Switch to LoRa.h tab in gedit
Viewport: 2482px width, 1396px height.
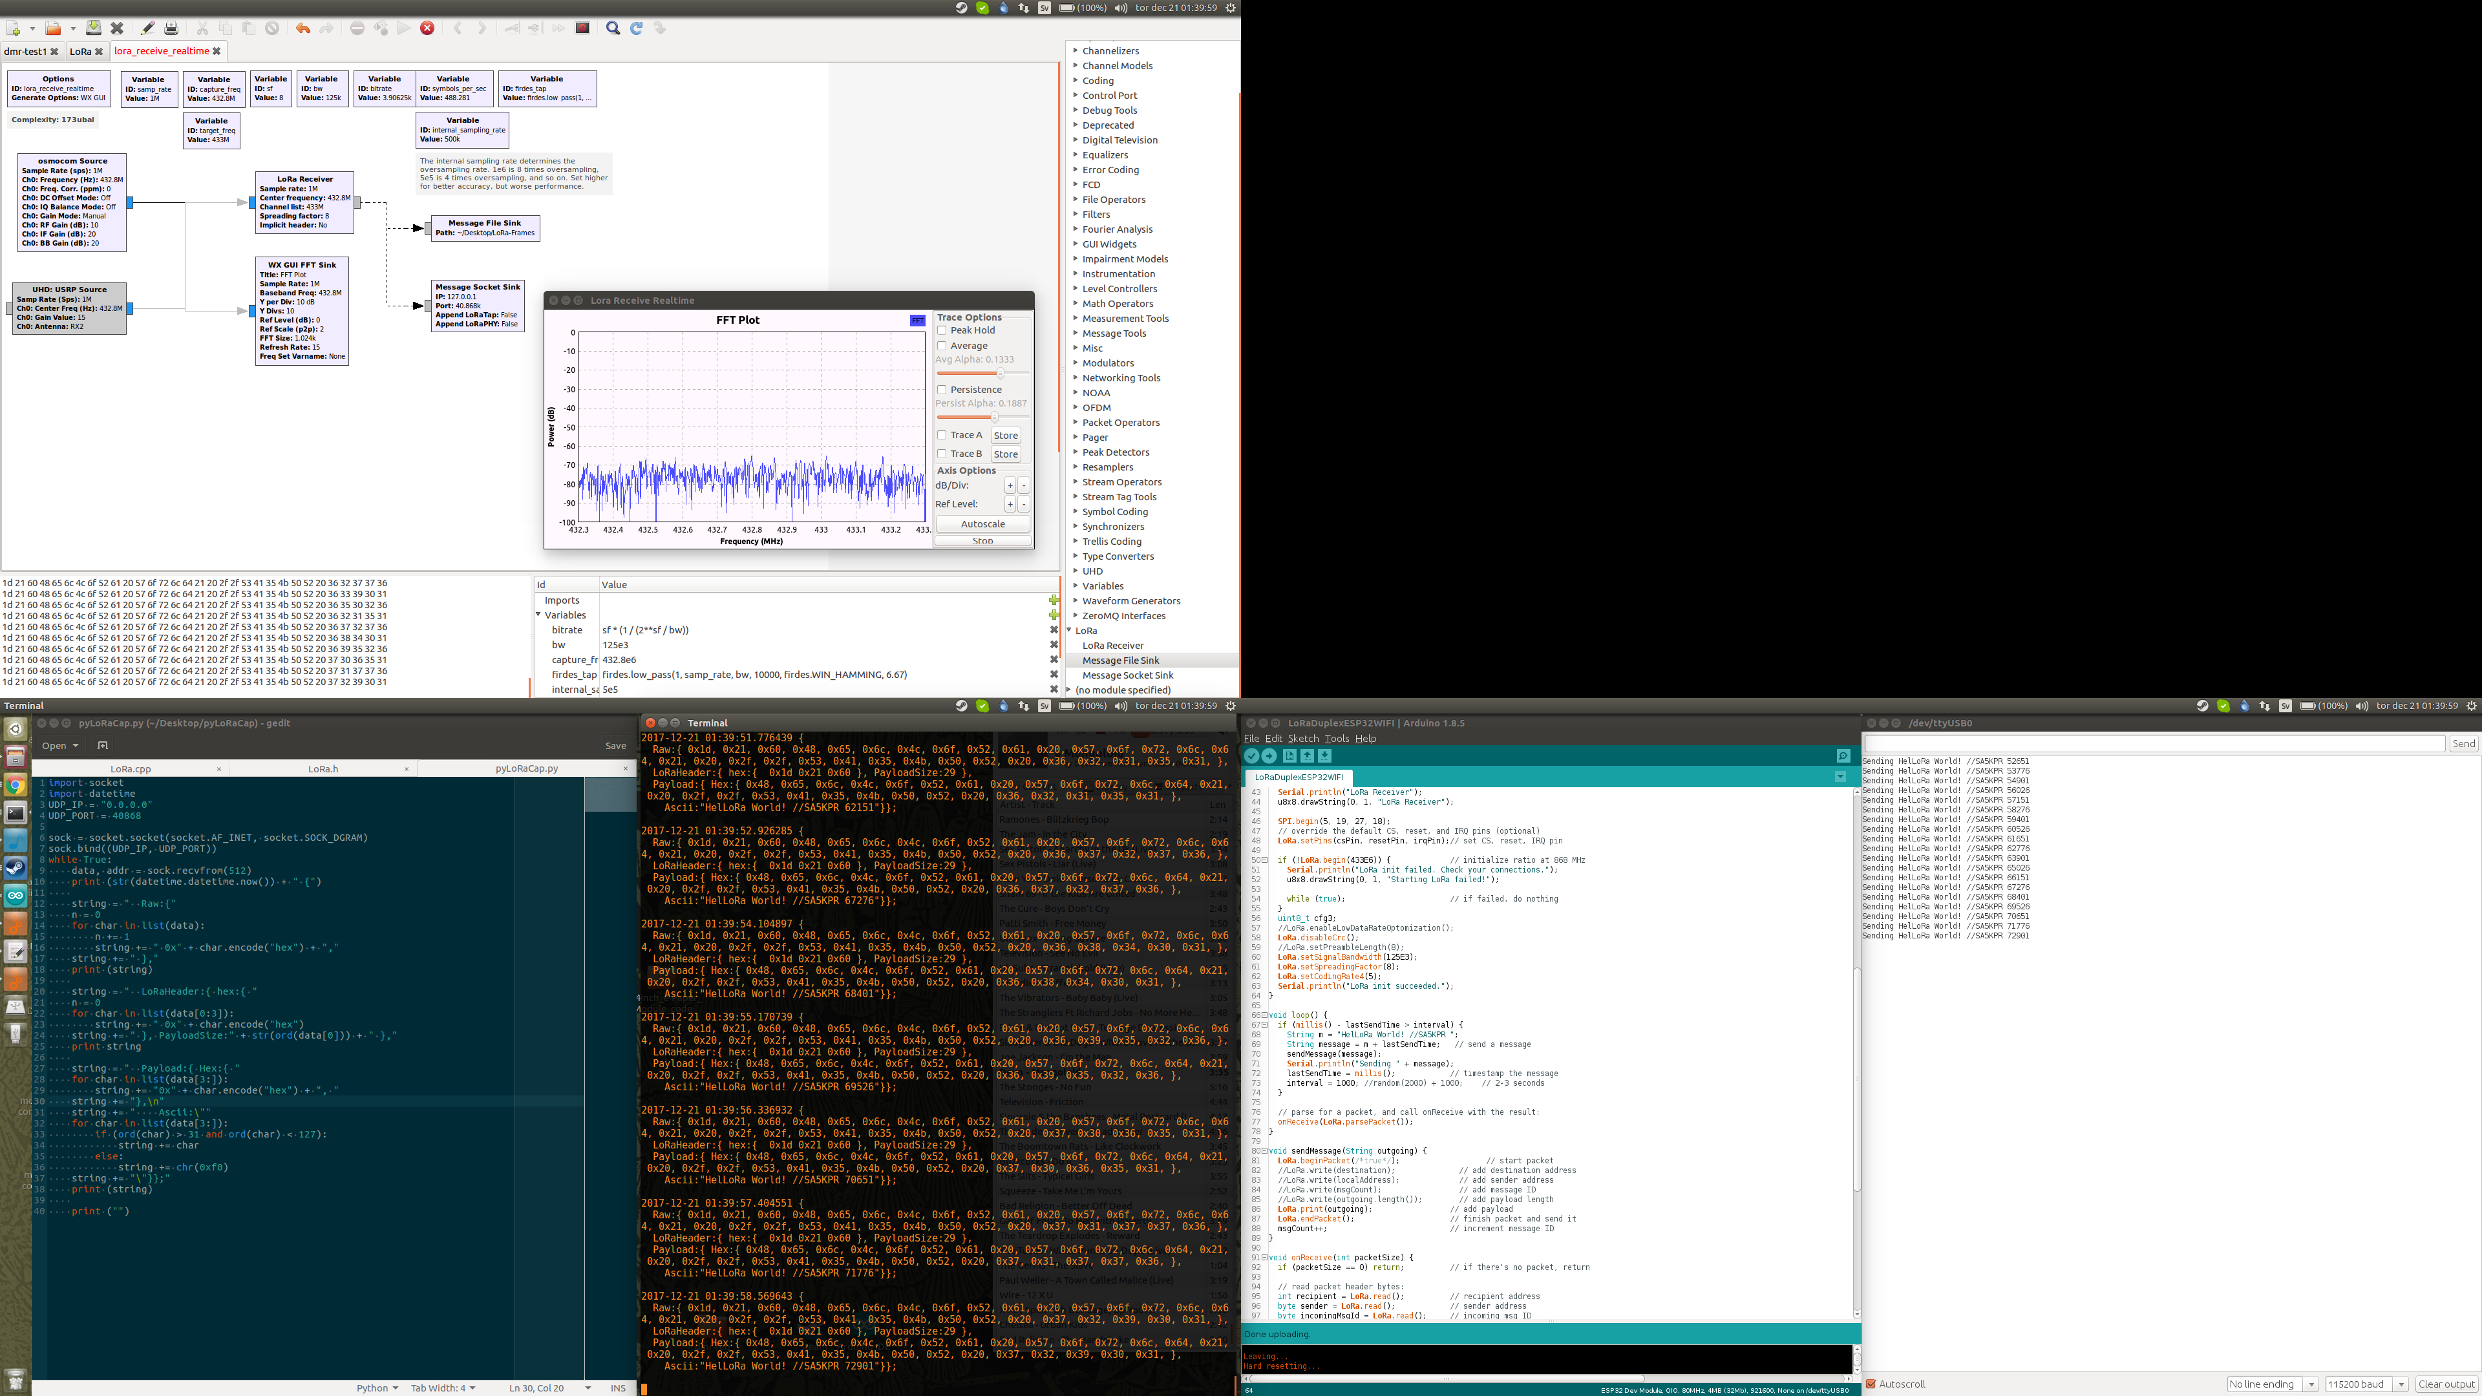point(323,769)
